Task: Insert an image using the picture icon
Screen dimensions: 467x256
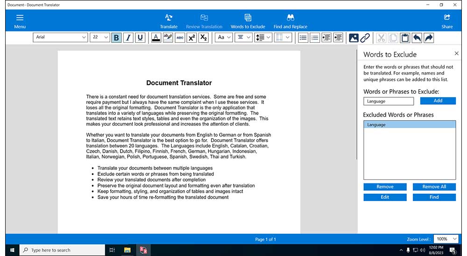Action: click(354, 37)
